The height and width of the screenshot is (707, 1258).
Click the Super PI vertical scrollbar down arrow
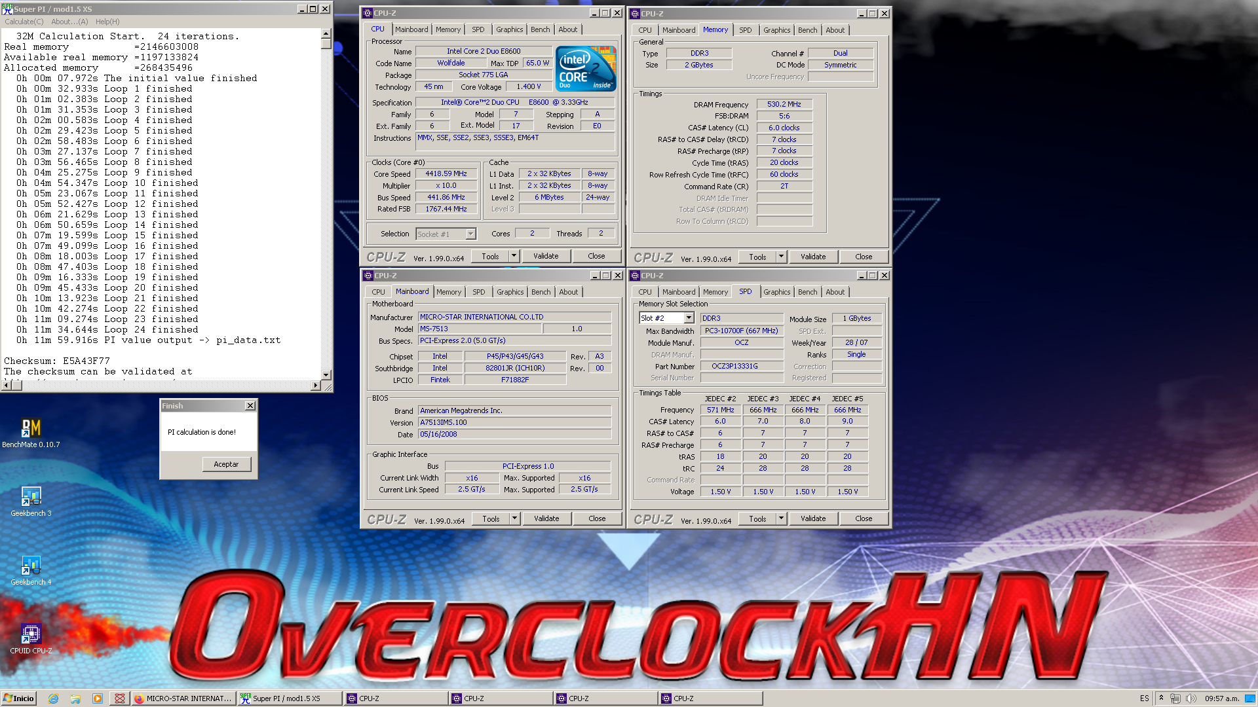[326, 375]
